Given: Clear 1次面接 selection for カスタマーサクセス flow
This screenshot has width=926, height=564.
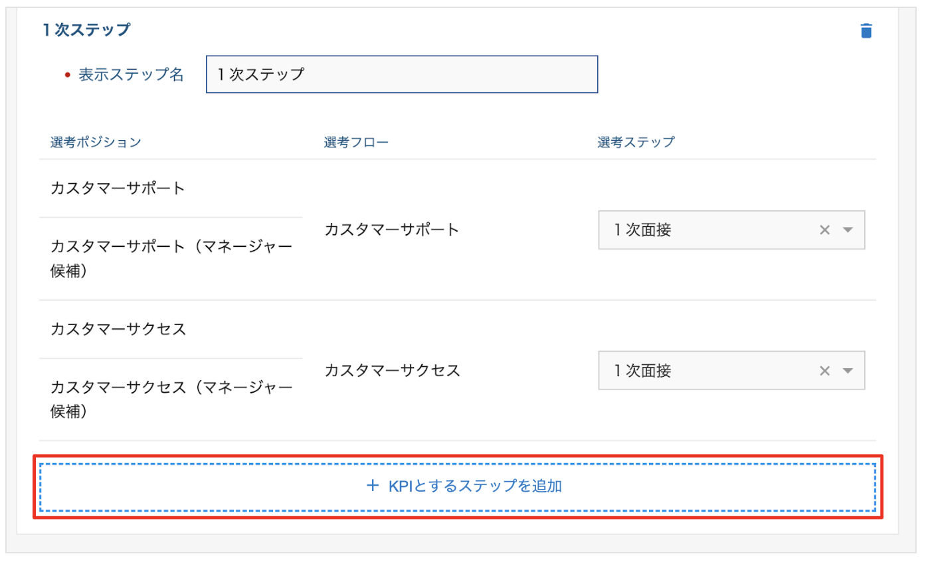Looking at the screenshot, I should click(x=825, y=371).
